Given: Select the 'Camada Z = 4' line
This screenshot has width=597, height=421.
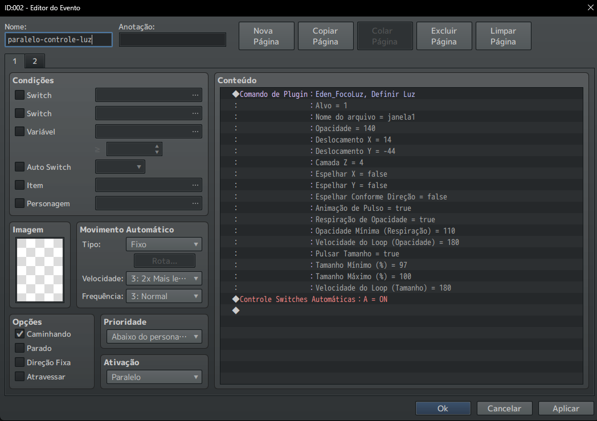Looking at the screenshot, I should (401, 162).
